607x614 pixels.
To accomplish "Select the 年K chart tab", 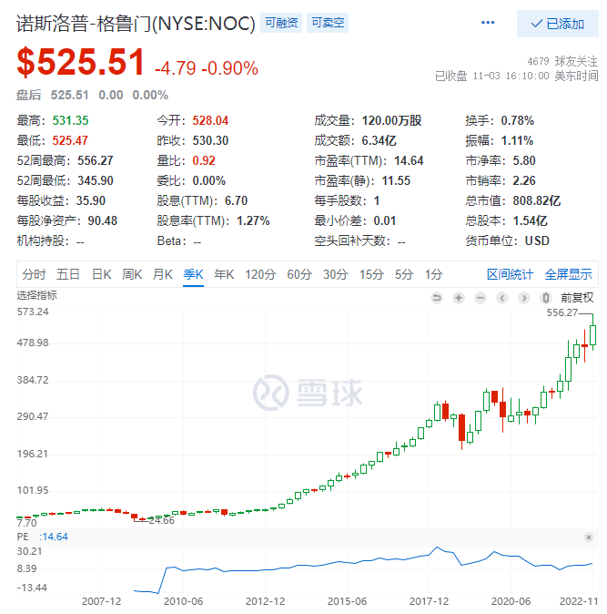I will tap(224, 274).
